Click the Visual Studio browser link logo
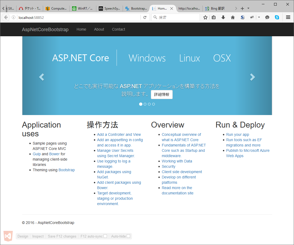 tap(8, 236)
